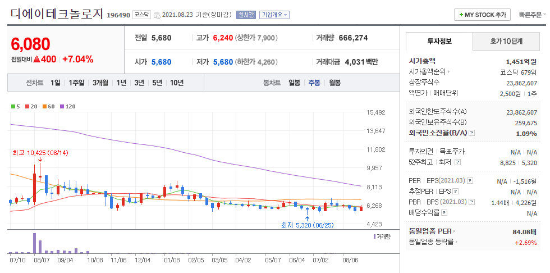Click the purple 120-day moving average legend
Viewport: 550px width, 273px height.
pos(68,106)
